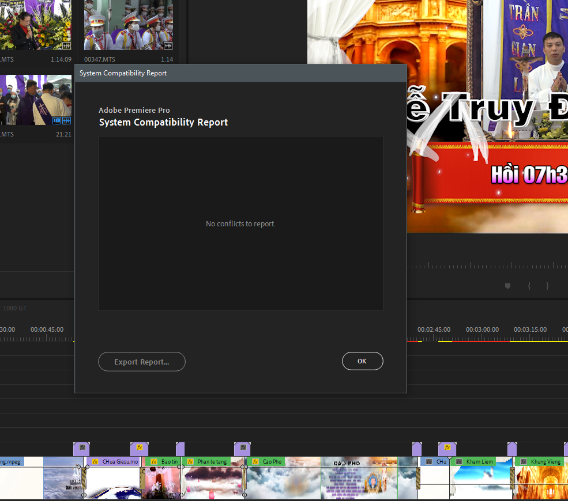Click OK to close the compatibility report
The image size is (568, 501).
(x=362, y=361)
